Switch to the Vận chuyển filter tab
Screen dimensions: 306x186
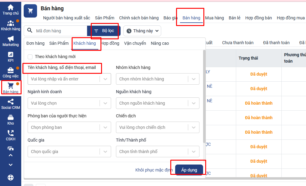pyautogui.click(x=135, y=43)
